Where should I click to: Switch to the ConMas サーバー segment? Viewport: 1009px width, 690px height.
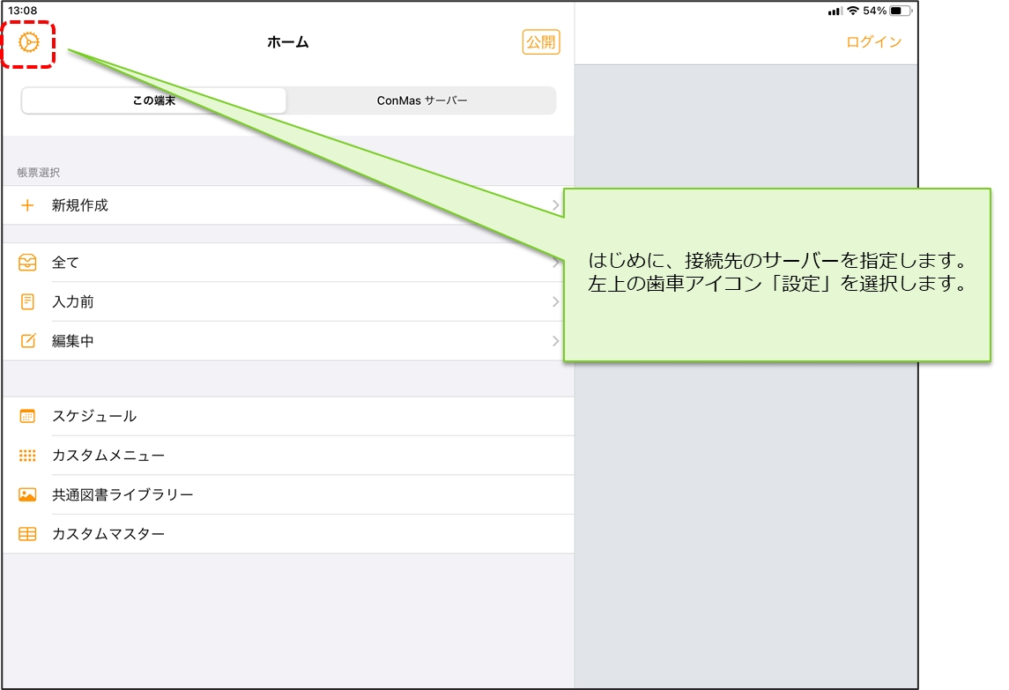(x=422, y=100)
